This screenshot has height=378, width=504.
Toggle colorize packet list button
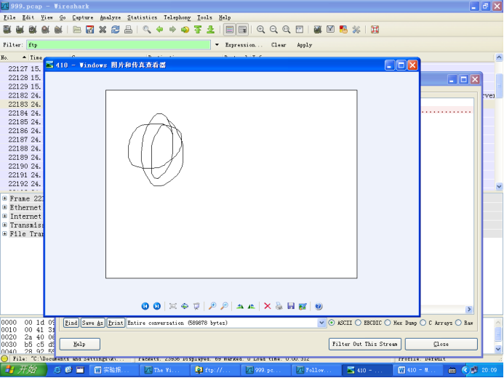(230, 30)
